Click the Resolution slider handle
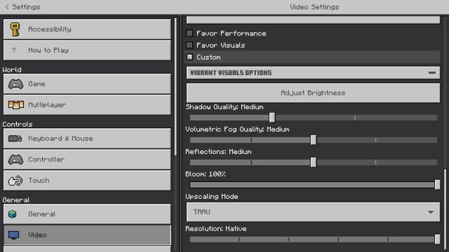 pos(437,239)
